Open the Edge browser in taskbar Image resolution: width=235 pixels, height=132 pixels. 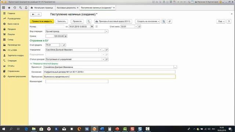pos(26,129)
